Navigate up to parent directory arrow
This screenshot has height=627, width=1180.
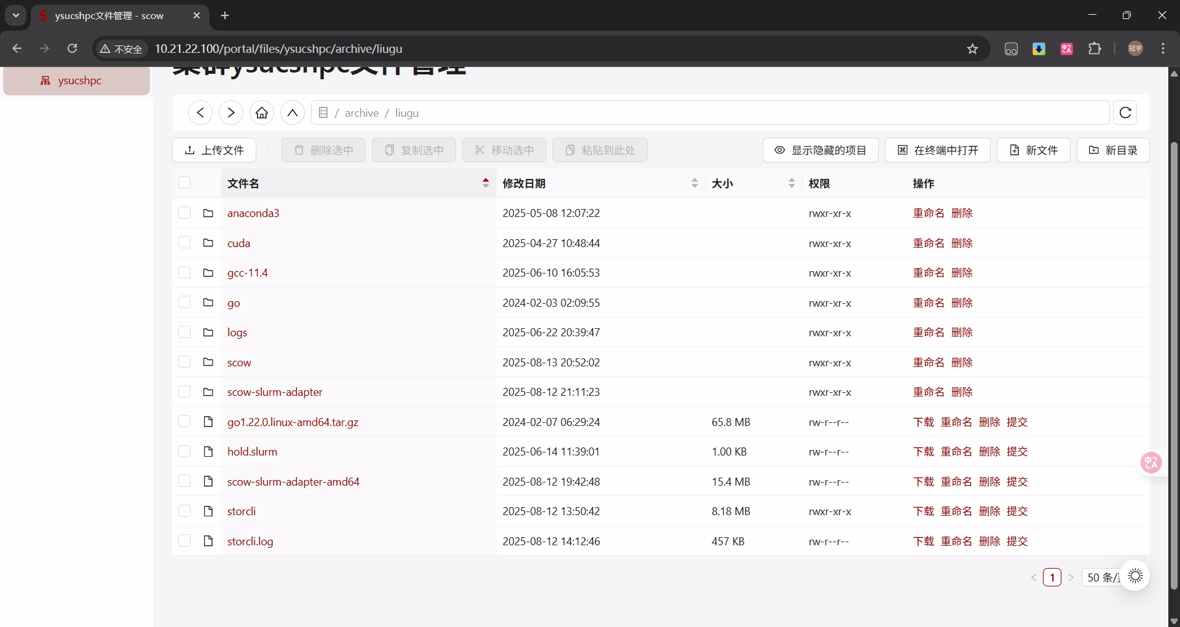pos(293,112)
